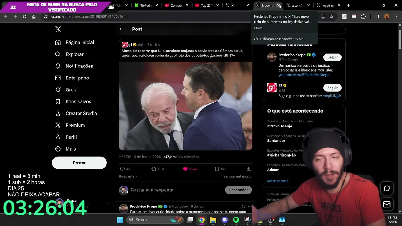
Task: Click the reply icon with 45 replies
Action: click(122, 169)
